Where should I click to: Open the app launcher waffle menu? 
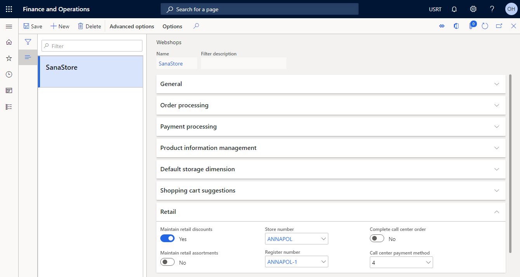9,9
